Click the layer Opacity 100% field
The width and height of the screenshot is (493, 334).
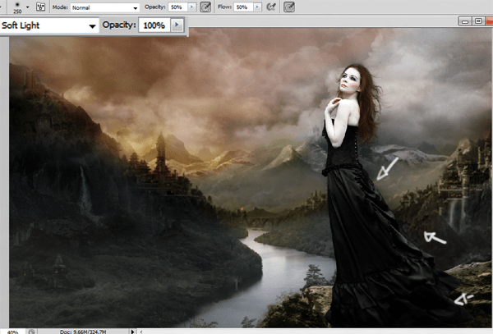click(154, 25)
